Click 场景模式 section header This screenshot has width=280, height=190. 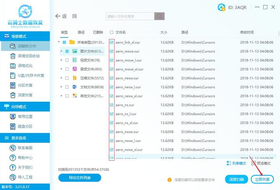25,36
